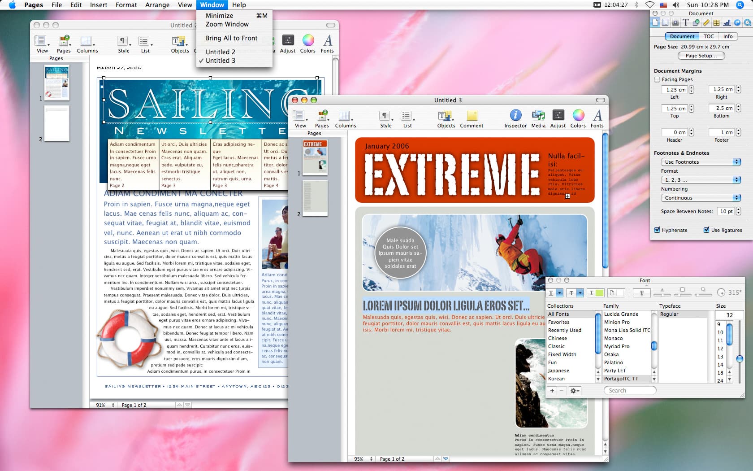Click the volume icon in menu bar

tap(676, 5)
